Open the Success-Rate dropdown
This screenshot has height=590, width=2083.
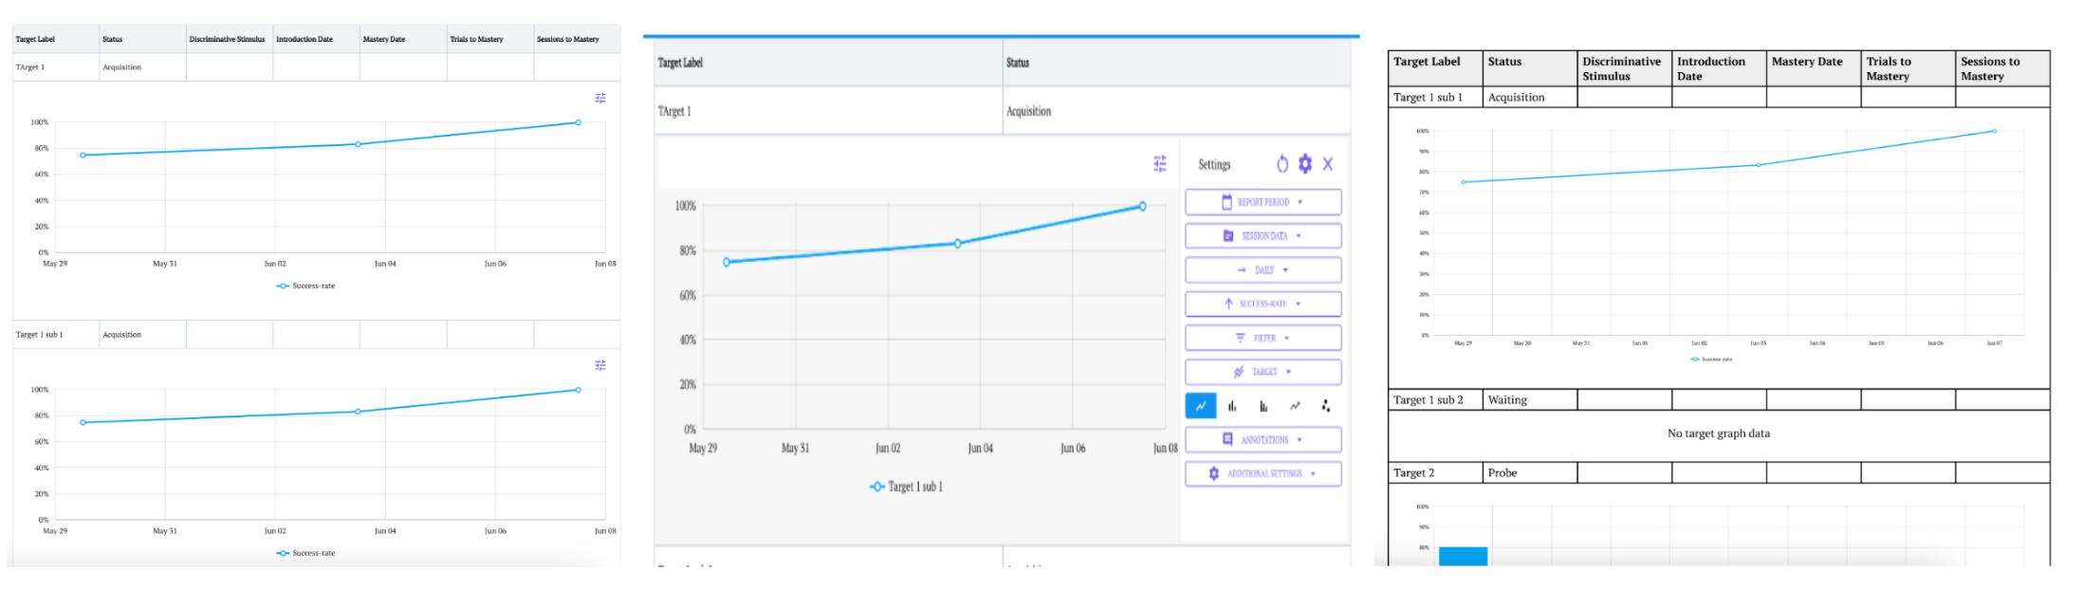(x=1263, y=304)
